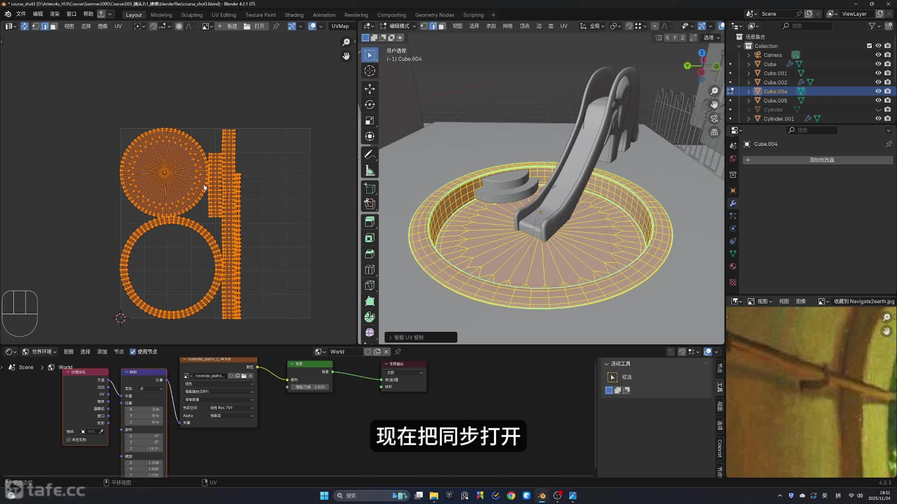Open the Shading workspace tab
897x504 pixels.
(x=294, y=15)
